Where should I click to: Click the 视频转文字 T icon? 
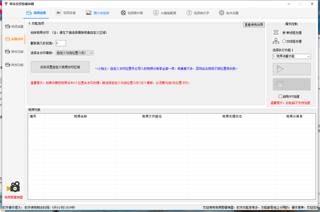point(189,13)
